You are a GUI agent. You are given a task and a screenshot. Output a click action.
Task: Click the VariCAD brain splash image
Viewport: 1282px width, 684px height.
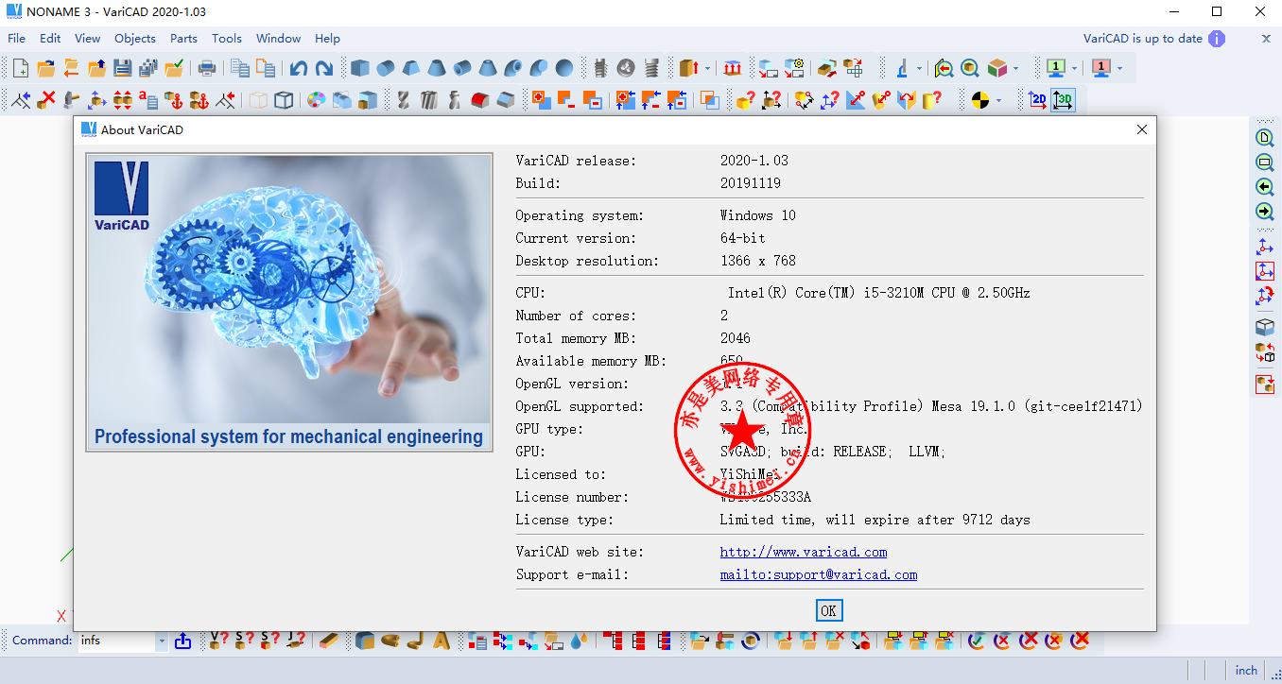click(x=289, y=302)
